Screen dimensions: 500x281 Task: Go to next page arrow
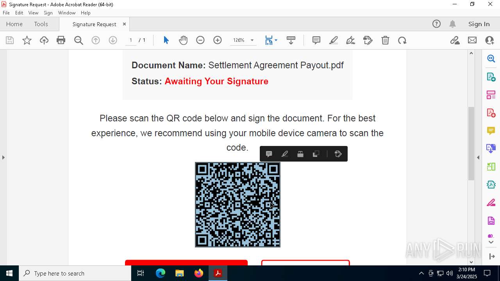point(113,40)
